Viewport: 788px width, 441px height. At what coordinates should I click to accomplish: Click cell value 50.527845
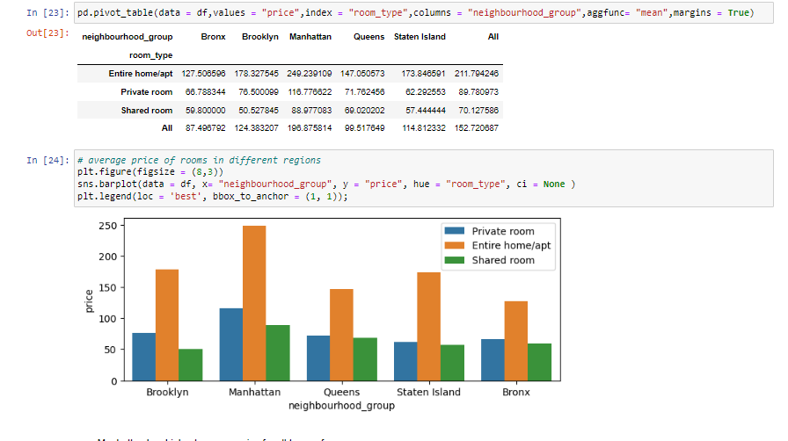(x=259, y=111)
